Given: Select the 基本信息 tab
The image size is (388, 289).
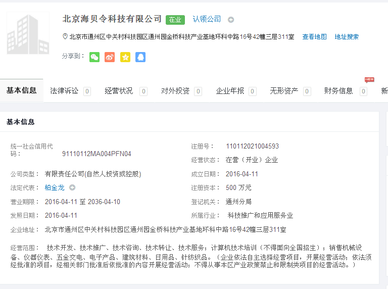Looking at the screenshot, I should [22, 90].
